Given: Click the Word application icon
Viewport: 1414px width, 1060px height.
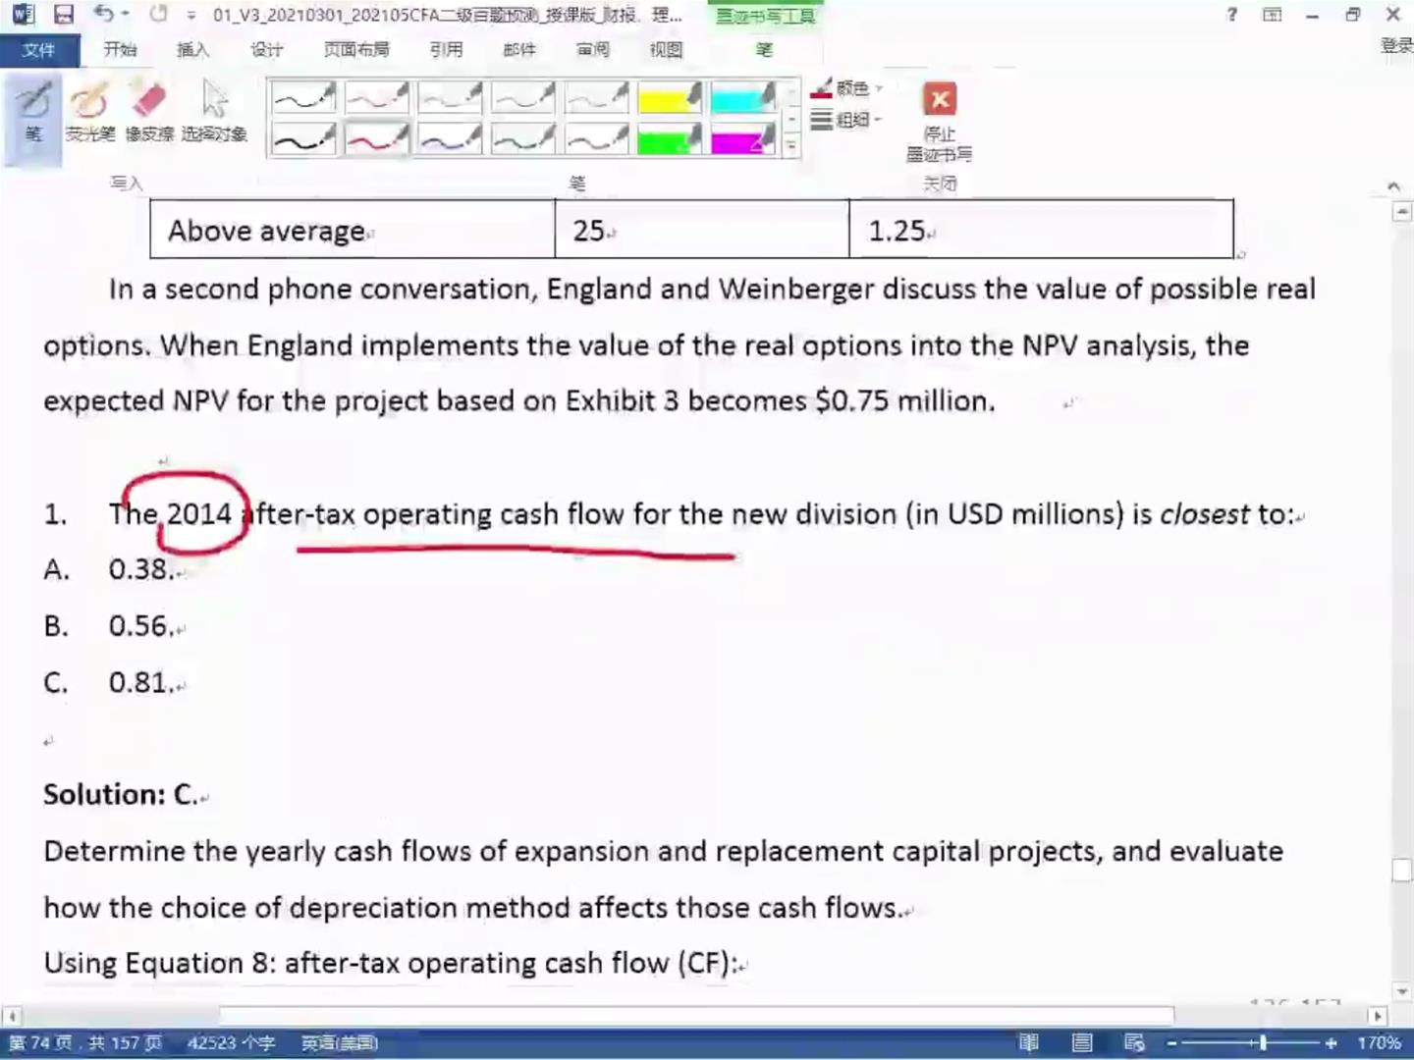Looking at the screenshot, I should click(22, 14).
